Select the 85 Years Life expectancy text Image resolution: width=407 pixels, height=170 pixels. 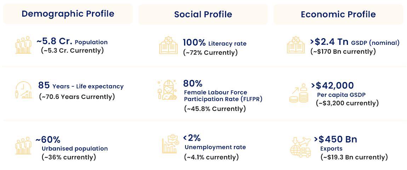pos(81,86)
